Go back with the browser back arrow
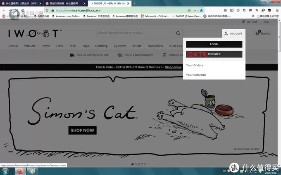This screenshot has height=175, width=281. [4, 10]
